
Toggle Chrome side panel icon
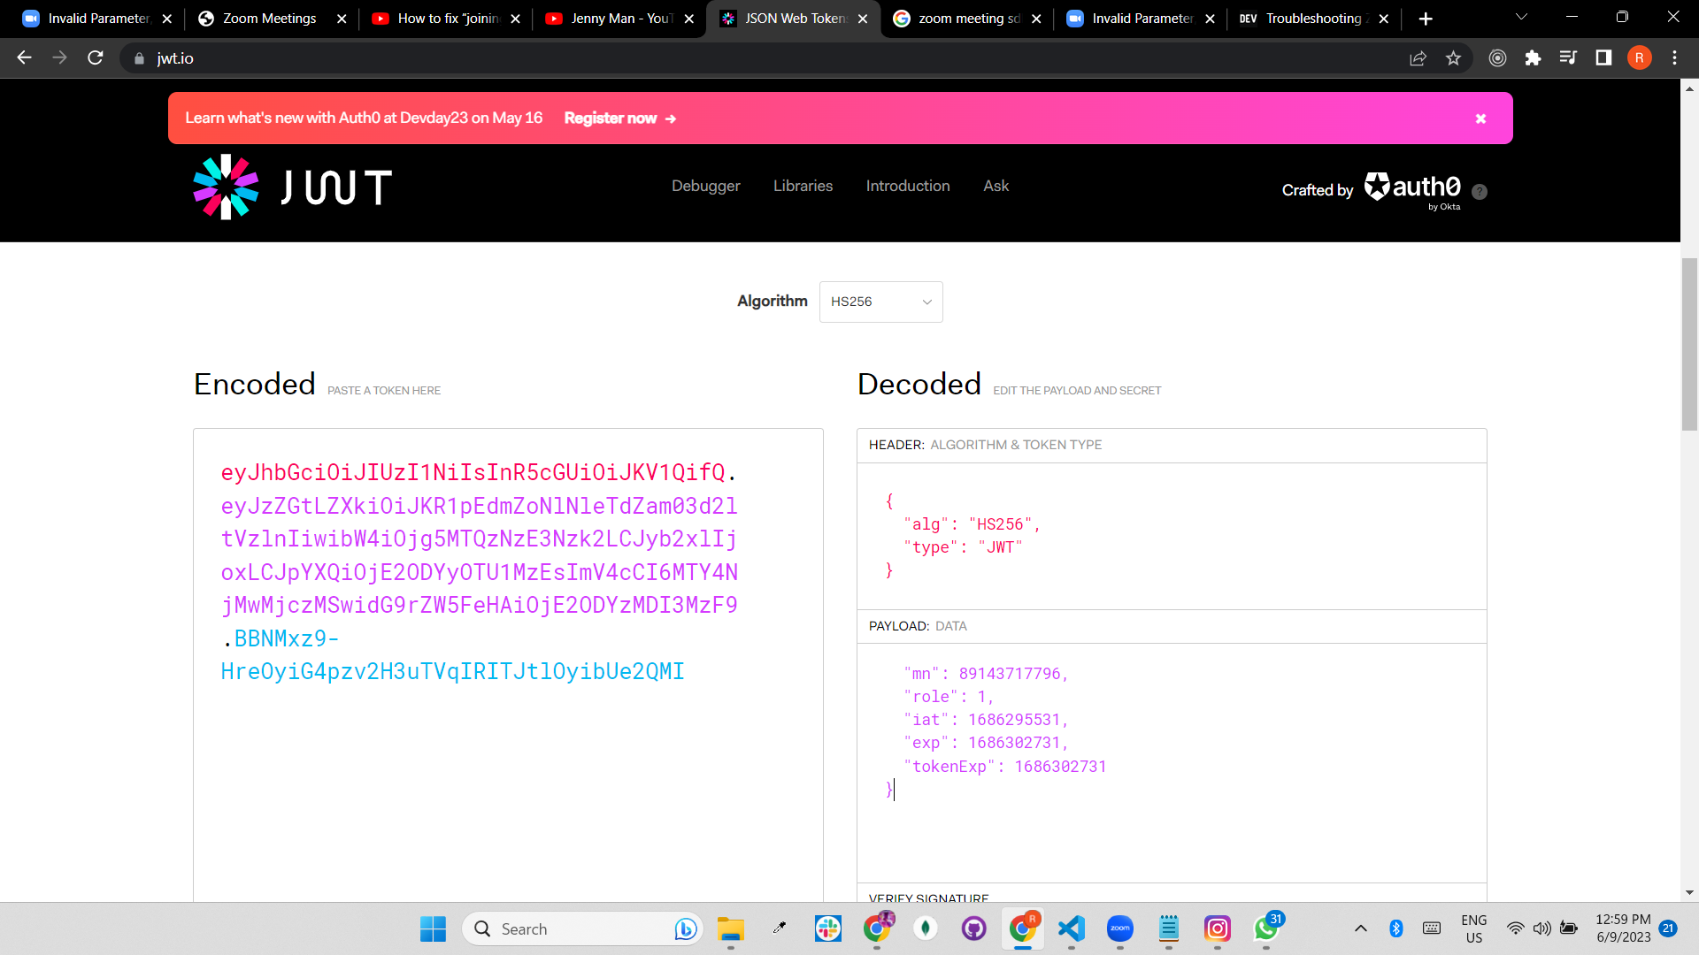tap(1603, 58)
